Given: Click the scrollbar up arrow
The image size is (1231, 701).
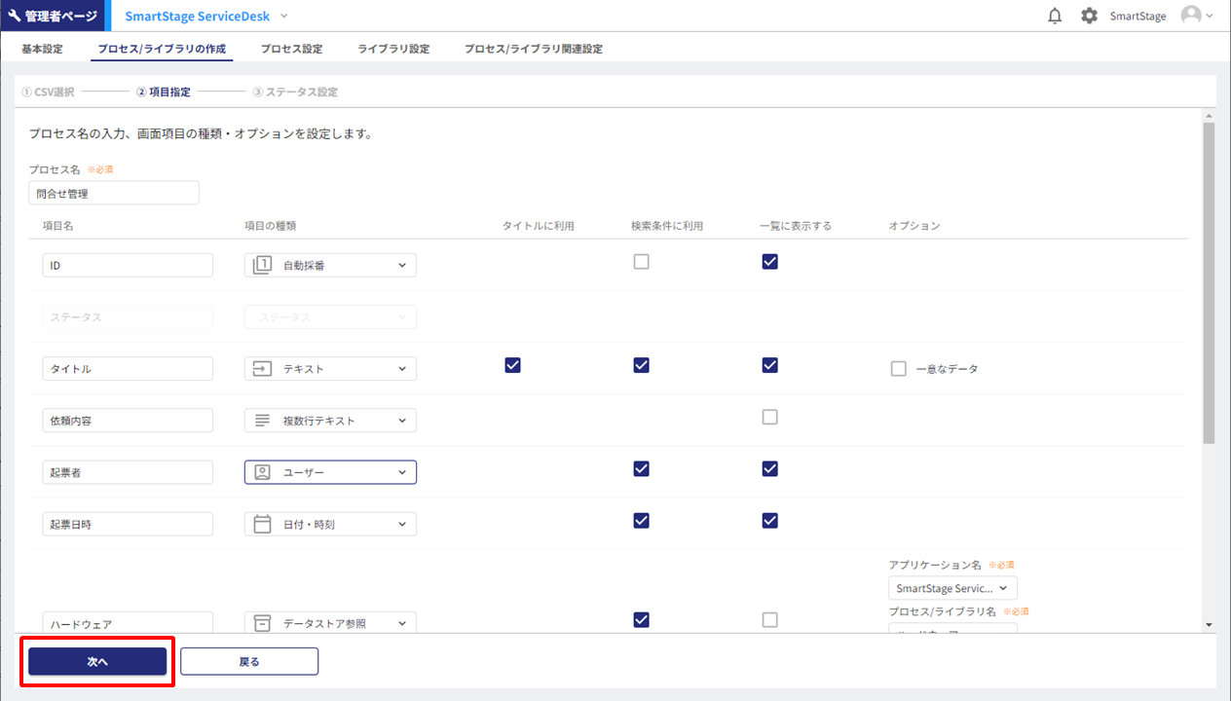Looking at the screenshot, I should [1209, 115].
